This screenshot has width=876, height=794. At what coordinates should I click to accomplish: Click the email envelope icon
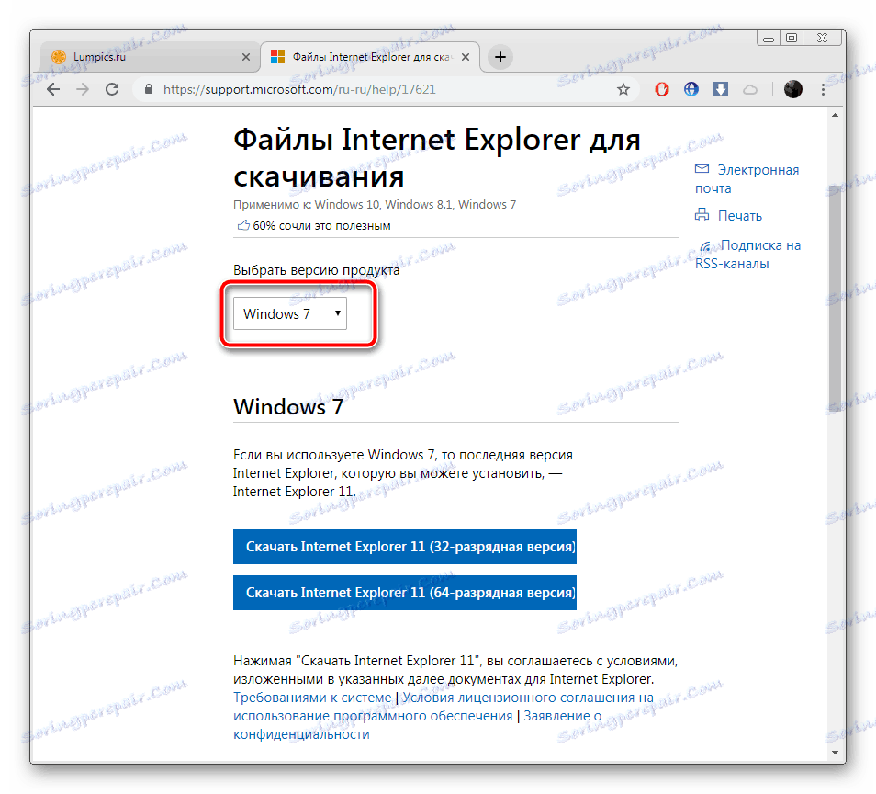pyautogui.click(x=702, y=169)
